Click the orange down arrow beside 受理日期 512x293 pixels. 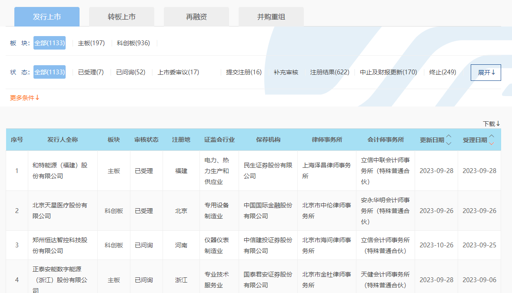(x=492, y=143)
